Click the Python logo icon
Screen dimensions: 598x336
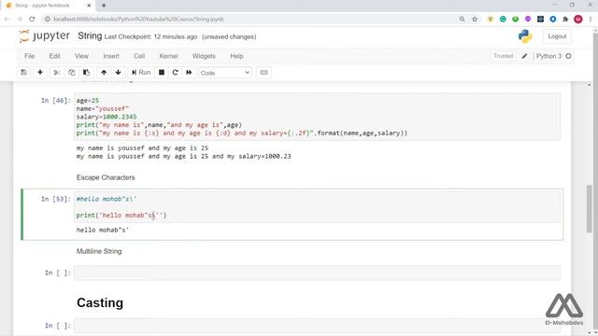525,36
